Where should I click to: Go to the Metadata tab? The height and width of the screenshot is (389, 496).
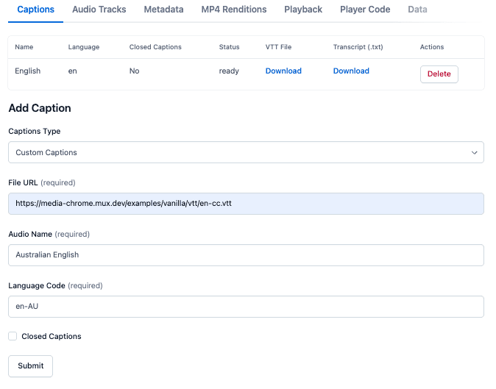(x=163, y=10)
